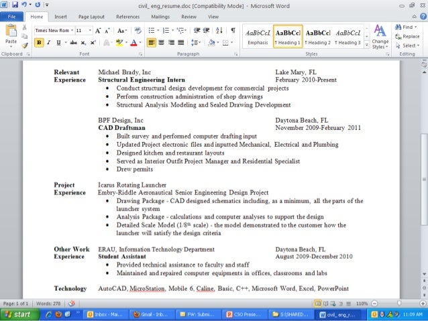Image resolution: width=428 pixels, height=321 pixels.
Task: Open the Find dropdown arrow
Action: [x=416, y=27]
